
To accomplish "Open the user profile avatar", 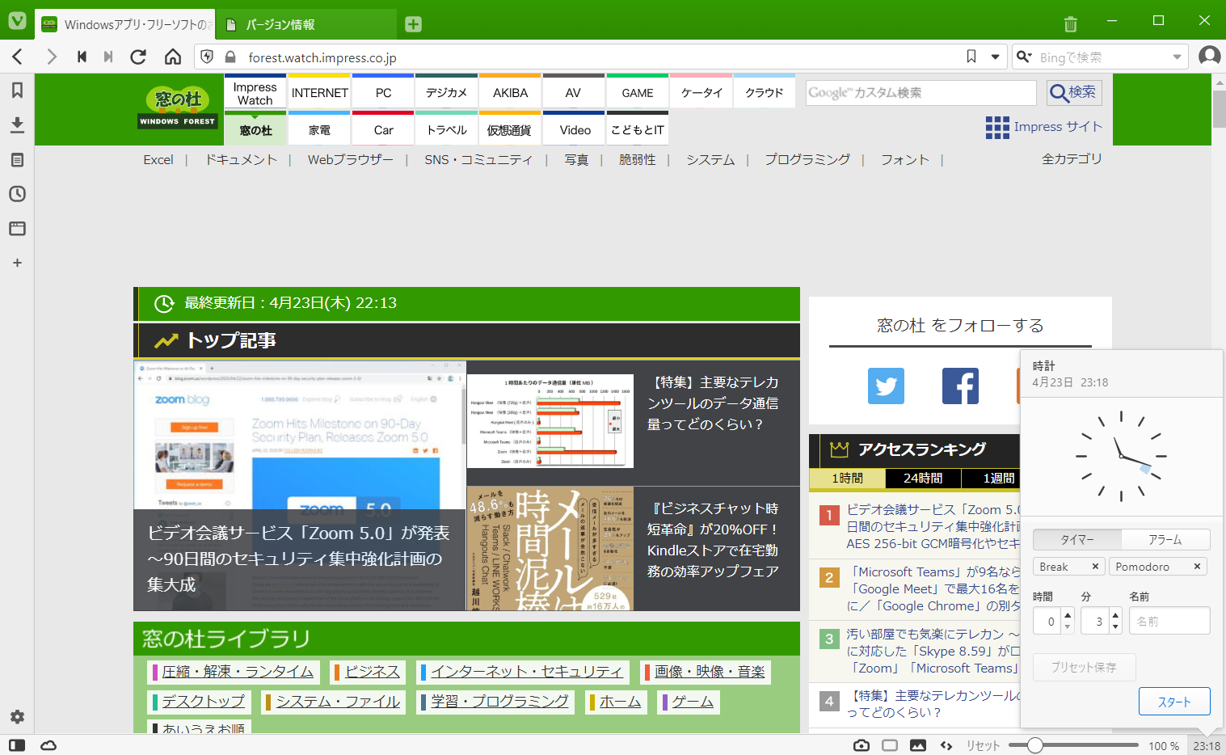I will tap(1209, 56).
